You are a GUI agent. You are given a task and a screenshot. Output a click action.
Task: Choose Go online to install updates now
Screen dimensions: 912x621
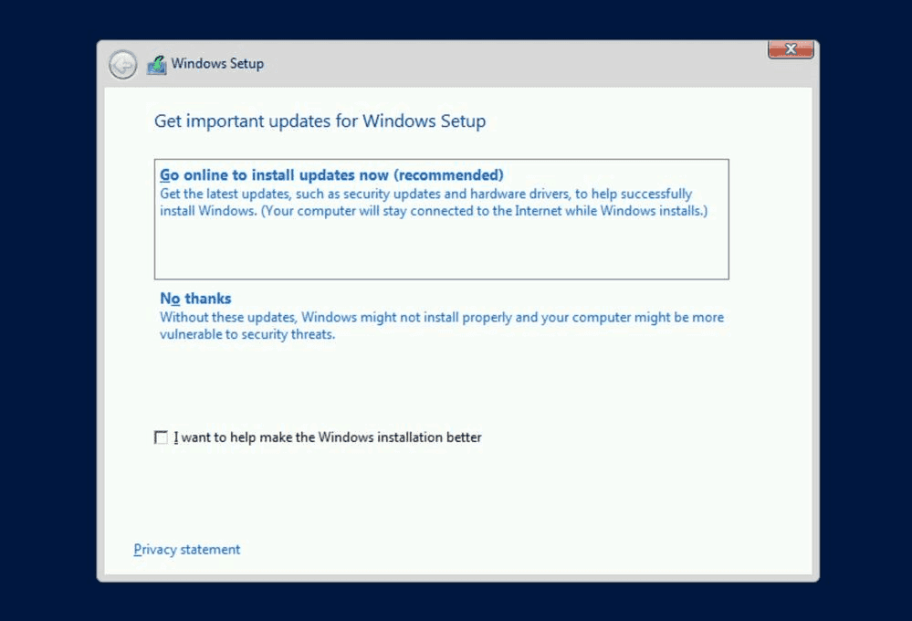(x=331, y=174)
